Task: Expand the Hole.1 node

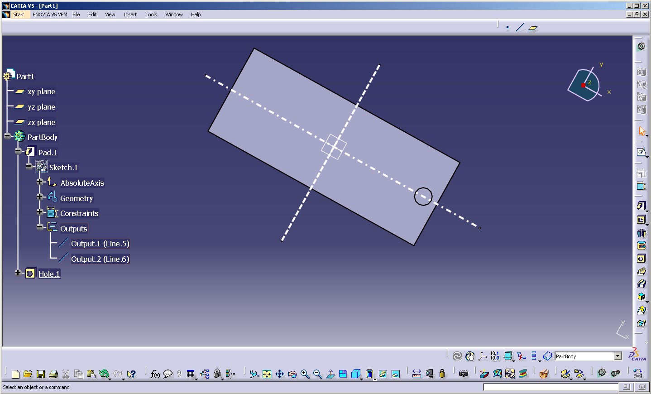Action: (18, 273)
